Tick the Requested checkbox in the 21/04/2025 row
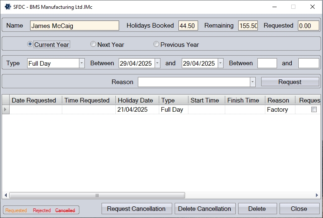The width and height of the screenshot is (323, 218). (x=314, y=110)
